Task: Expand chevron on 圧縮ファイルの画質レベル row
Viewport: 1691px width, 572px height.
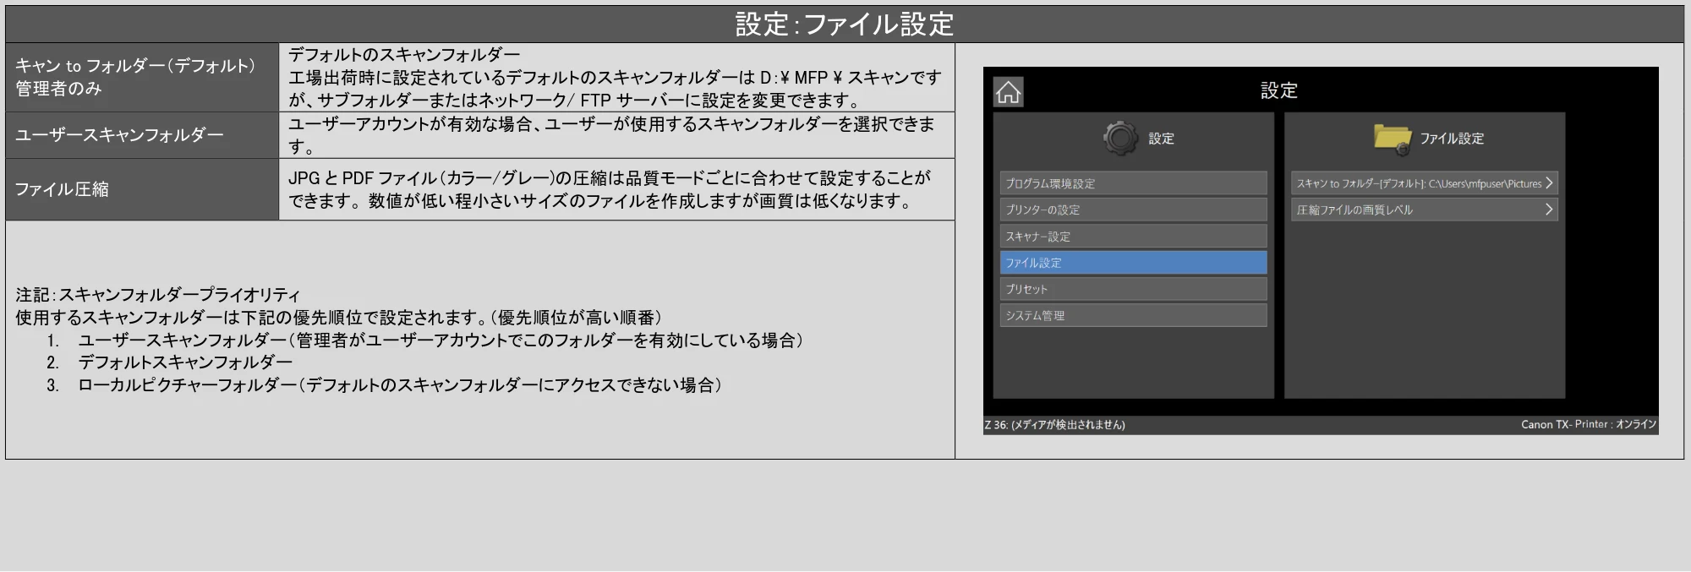Action: pos(1548,210)
